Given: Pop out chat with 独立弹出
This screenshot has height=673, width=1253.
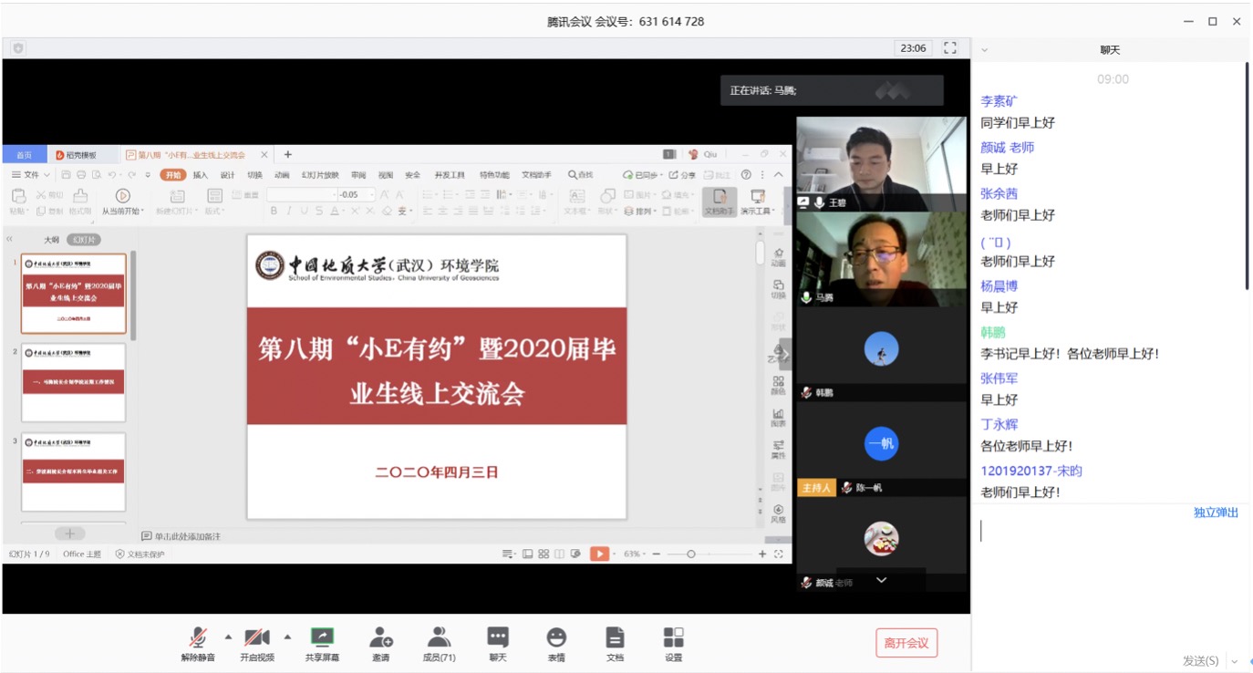Looking at the screenshot, I should tap(1216, 513).
